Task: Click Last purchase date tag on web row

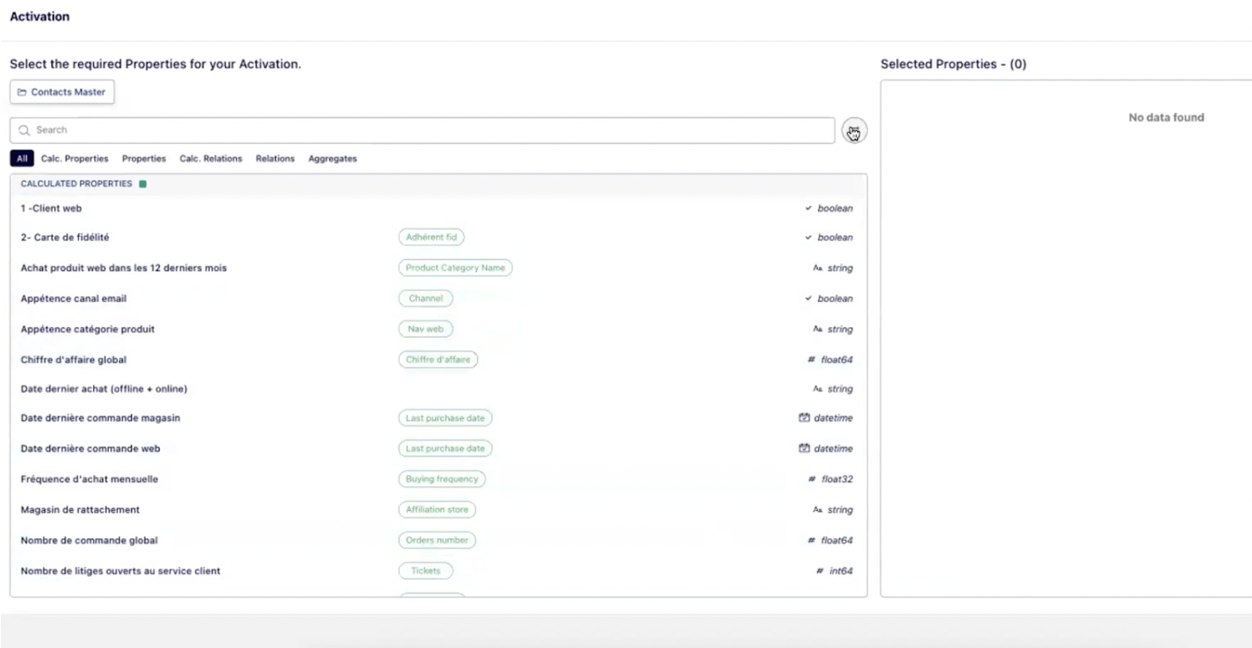Action: [445, 449]
